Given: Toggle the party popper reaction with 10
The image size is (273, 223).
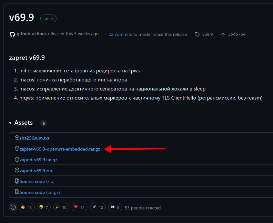Looking at the screenshot, I should coord(61,207).
